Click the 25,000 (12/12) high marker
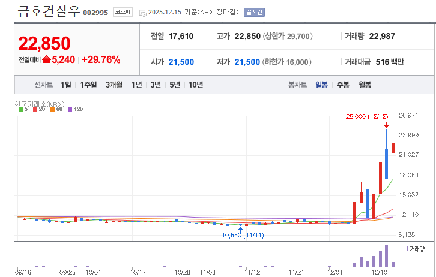This screenshot has width=436, height=277. [367, 116]
